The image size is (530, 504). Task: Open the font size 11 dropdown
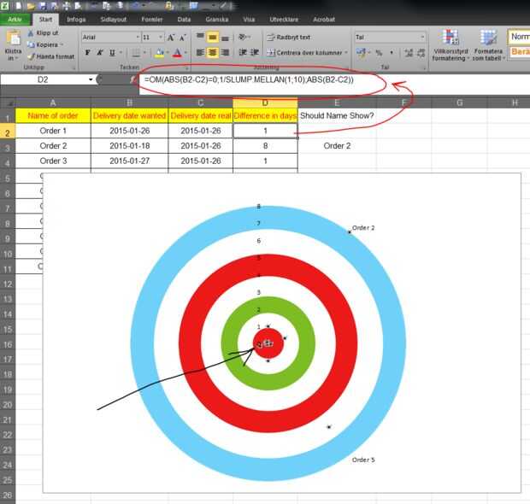(x=161, y=37)
